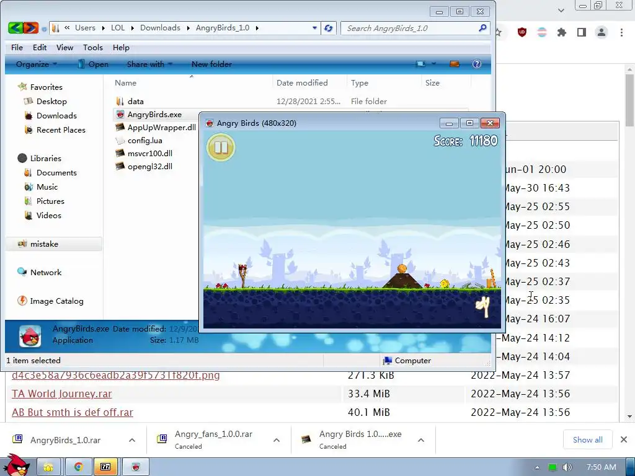635x476 pixels.
Task: Switch to Chrome in the taskbar
Action: point(78,467)
